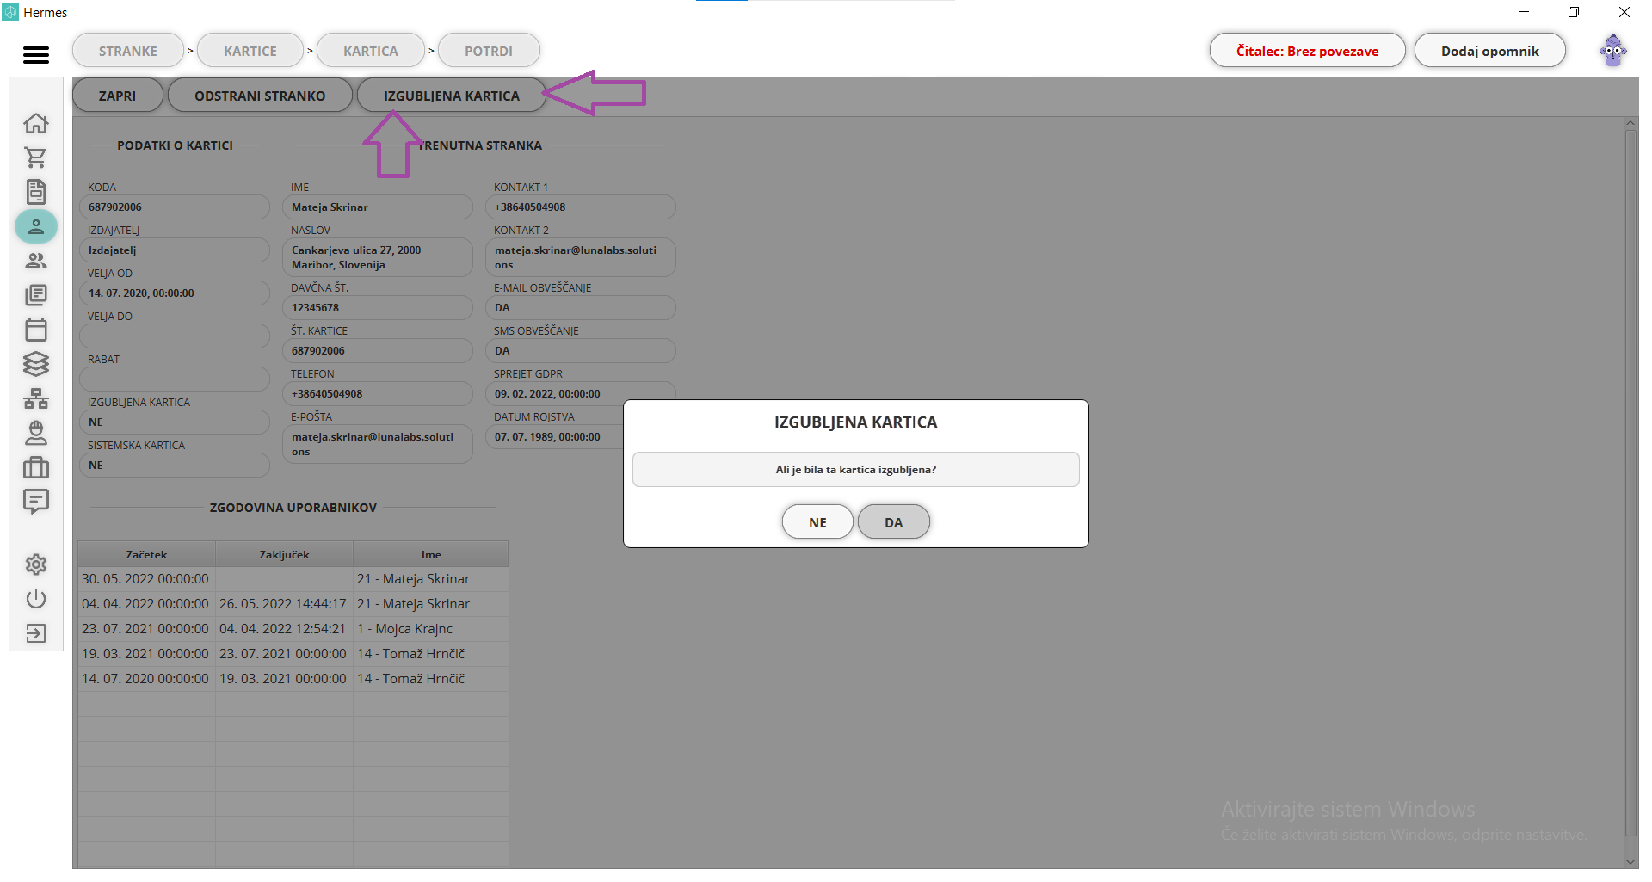The image size is (1652, 882).
Task: Open the chat message sidebar icon
Action: pyautogui.click(x=36, y=502)
